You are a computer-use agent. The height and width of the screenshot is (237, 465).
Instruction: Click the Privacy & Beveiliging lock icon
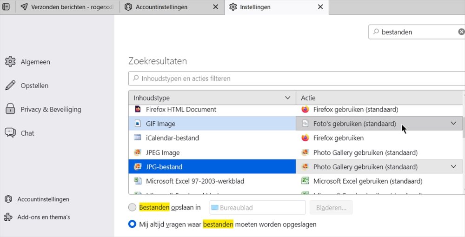(x=10, y=109)
